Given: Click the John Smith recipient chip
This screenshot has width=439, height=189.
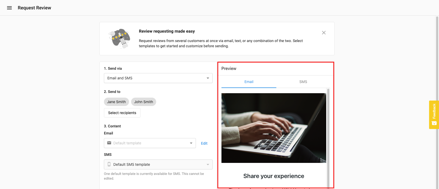Looking at the screenshot, I should click(x=144, y=102).
